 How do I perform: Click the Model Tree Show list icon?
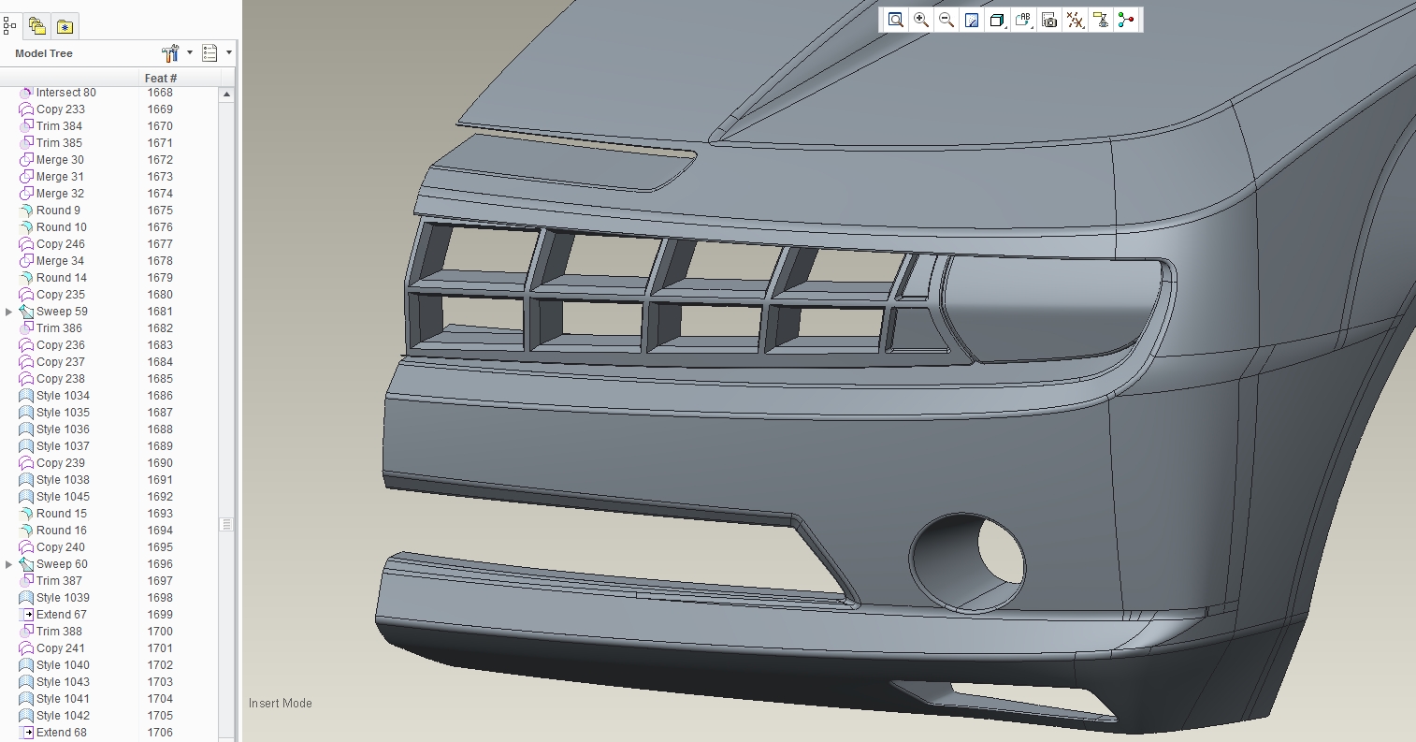pos(210,53)
